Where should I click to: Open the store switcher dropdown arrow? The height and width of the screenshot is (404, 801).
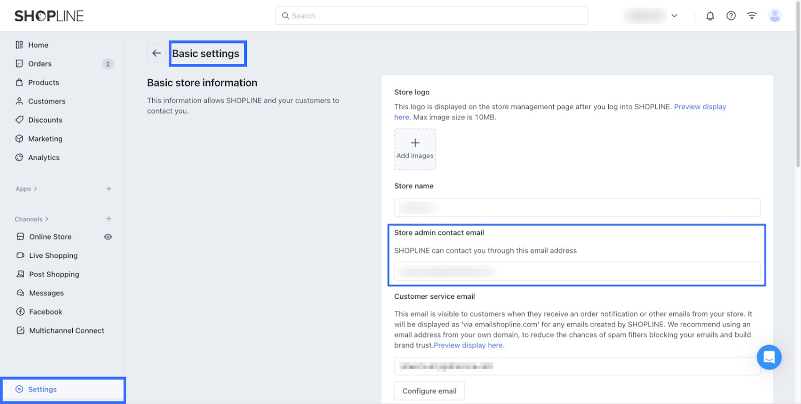pos(674,16)
